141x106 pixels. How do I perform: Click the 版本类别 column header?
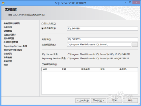[90, 69]
